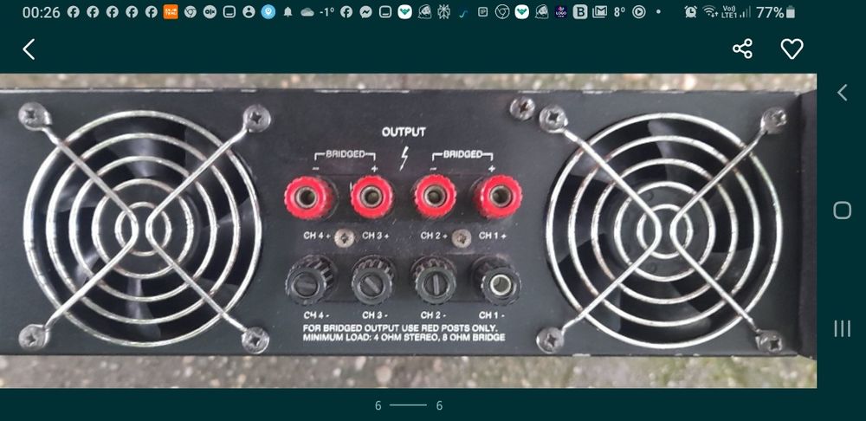Tap the 00:26 clock in status bar
The image size is (866, 421).
click(x=42, y=12)
